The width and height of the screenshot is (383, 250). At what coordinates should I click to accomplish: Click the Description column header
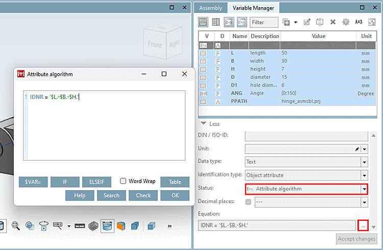265,36
